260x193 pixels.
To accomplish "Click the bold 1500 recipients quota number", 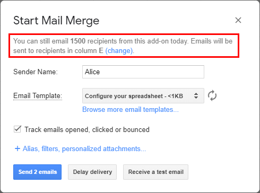I will 78,41.
